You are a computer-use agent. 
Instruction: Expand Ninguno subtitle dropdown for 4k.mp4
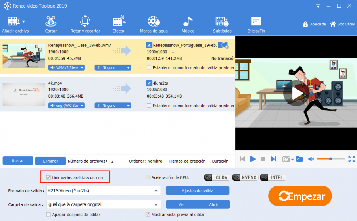tap(129, 106)
